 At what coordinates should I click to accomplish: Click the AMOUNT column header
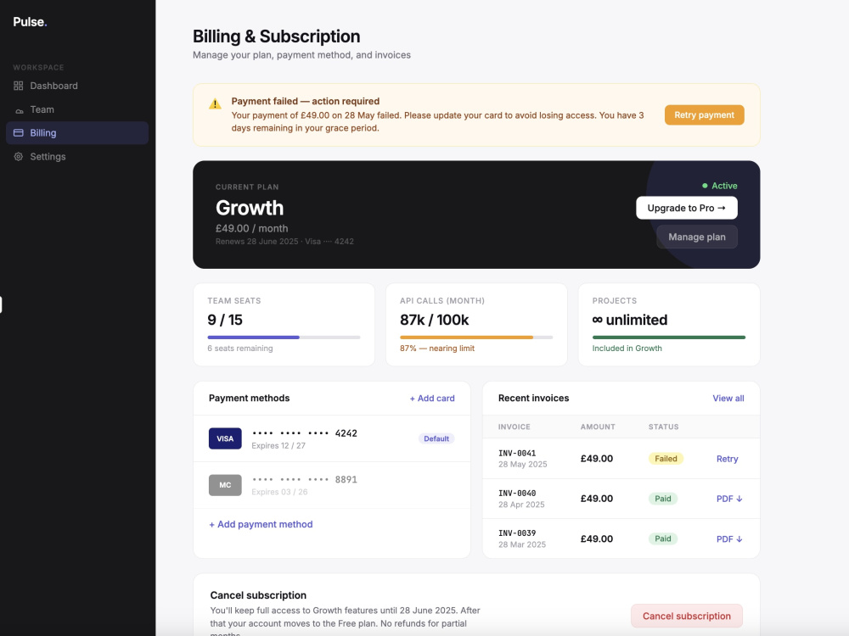598,427
